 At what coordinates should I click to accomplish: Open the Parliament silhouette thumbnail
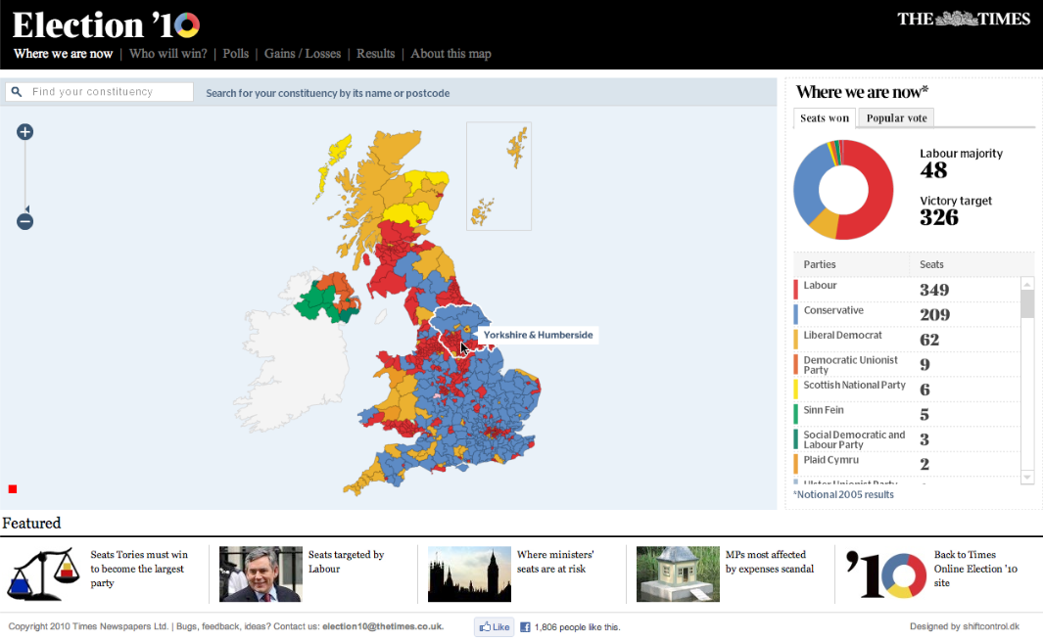pos(470,574)
